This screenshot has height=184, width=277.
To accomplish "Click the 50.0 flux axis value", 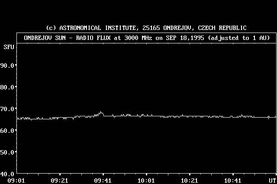I will [x=8, y=152].
